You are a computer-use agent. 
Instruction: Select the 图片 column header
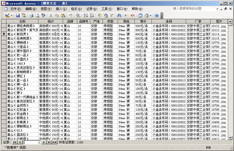click(x=219, y=21)
